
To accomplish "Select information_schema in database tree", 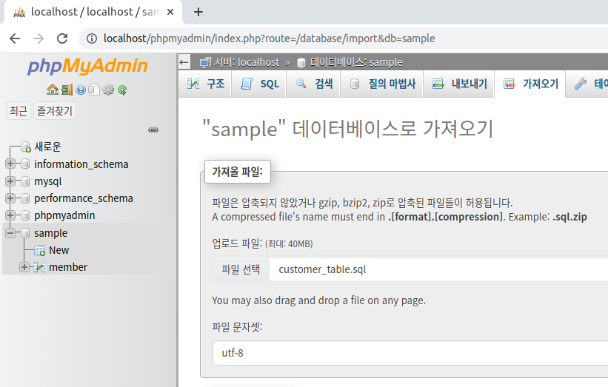I will (81, 164).
